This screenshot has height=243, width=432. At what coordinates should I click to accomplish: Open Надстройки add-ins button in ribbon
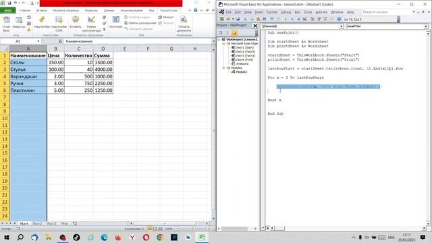42,23
